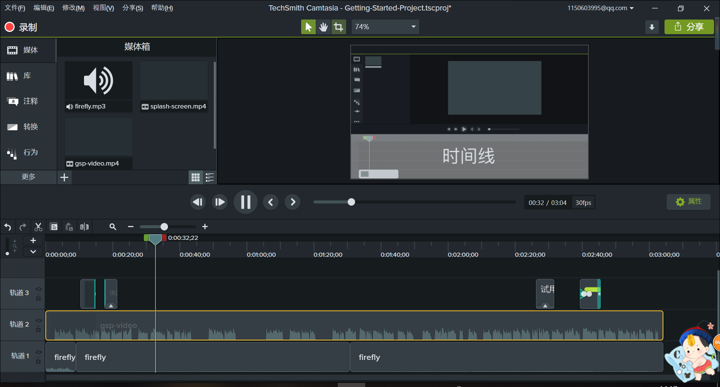Click the Paste icon in timeline toolbar

click(x=69, y=227)
